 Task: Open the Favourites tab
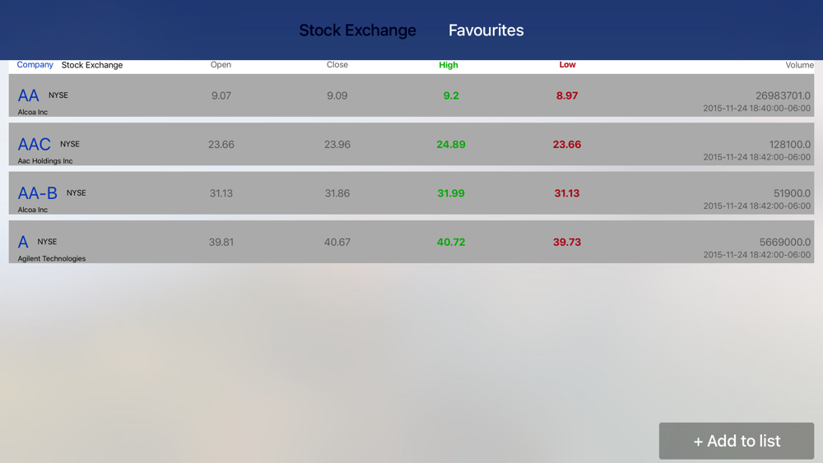[x=486, y=30]
